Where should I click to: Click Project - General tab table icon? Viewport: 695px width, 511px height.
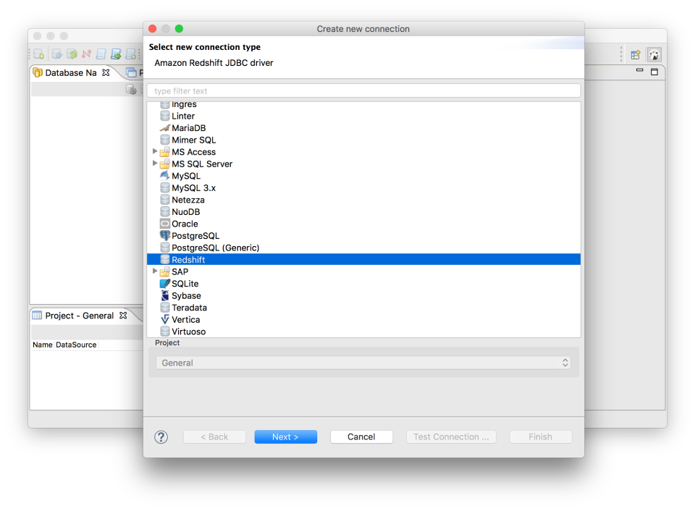tap(37, 316)
